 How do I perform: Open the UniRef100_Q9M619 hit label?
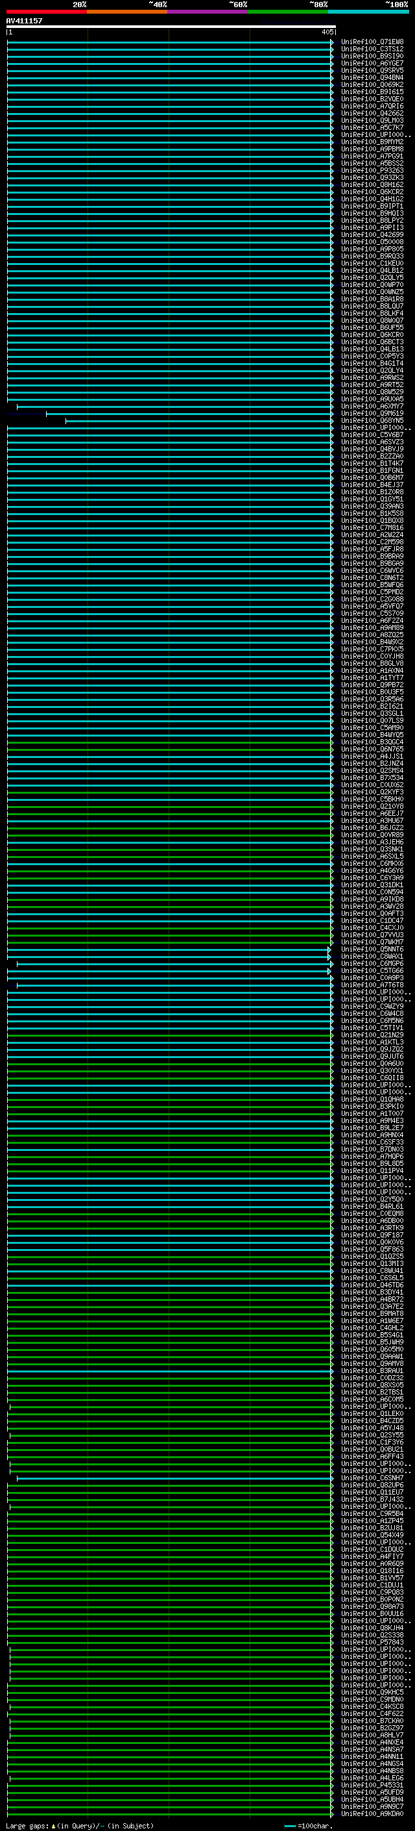[372, 414]
